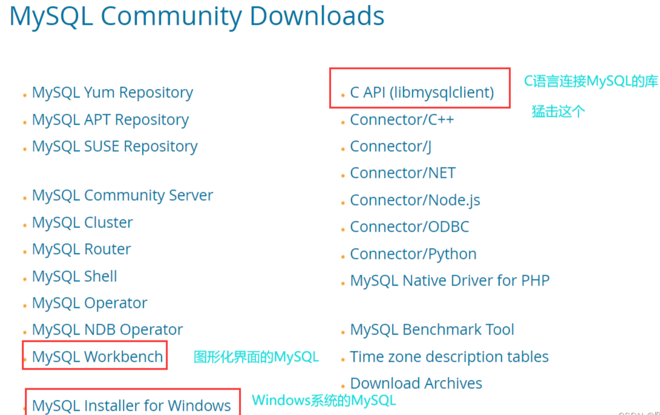Open the Connector/ODBC link
The image size is (660, 415).
[x=410, y=227]
